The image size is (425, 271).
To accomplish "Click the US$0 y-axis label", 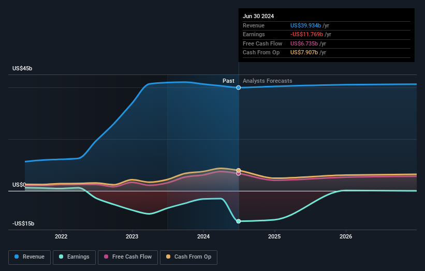I will click(x=19, y=185).
